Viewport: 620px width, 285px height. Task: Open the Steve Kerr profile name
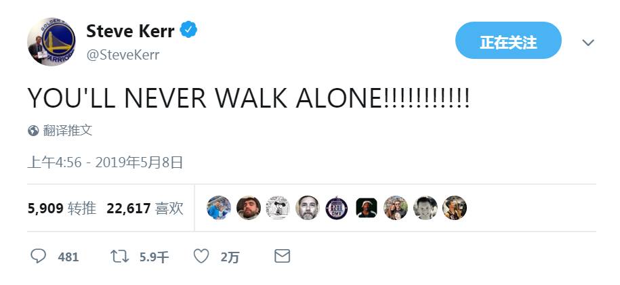pos(130,31)
